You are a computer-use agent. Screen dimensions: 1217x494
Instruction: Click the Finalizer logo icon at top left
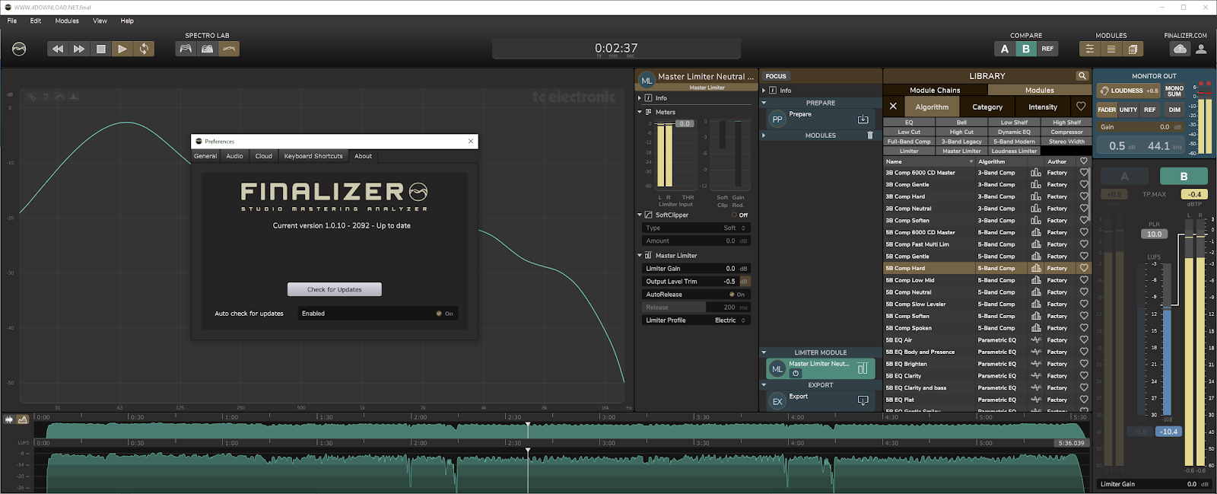[19, 49]
